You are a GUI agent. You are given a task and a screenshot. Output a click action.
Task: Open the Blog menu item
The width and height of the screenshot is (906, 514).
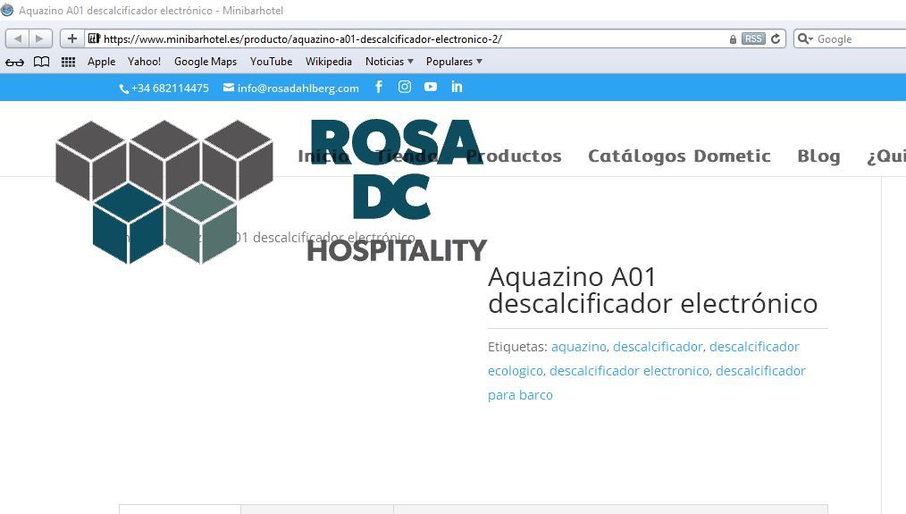point(818,156)
